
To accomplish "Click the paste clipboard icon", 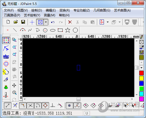I will [92, 22].
